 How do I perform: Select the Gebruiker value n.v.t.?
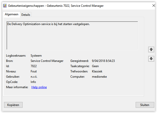34,77
